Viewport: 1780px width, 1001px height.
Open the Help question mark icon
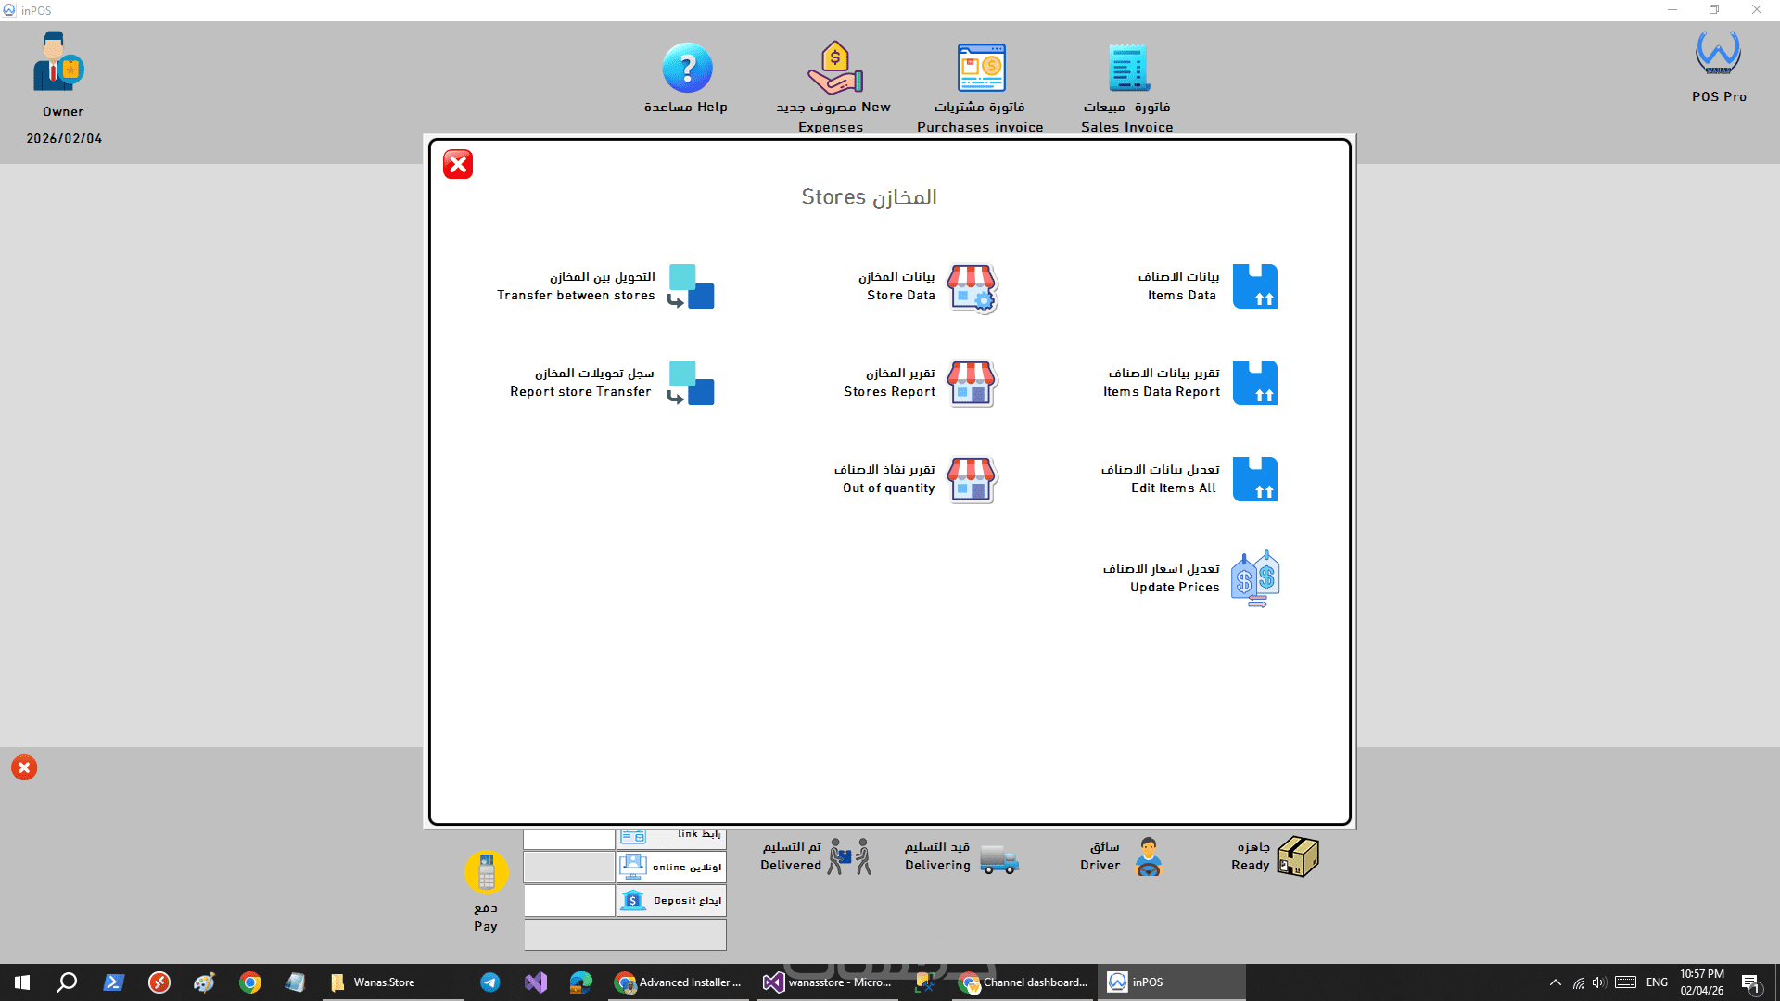coord(687,69)
